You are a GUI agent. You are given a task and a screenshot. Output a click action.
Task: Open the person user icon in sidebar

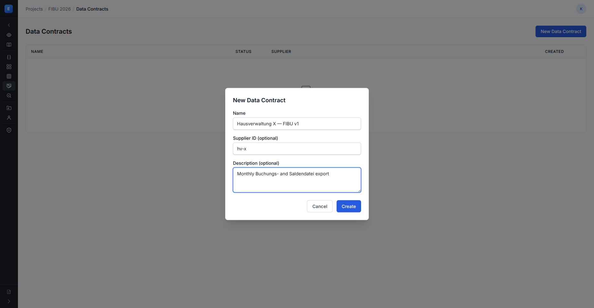9,118
